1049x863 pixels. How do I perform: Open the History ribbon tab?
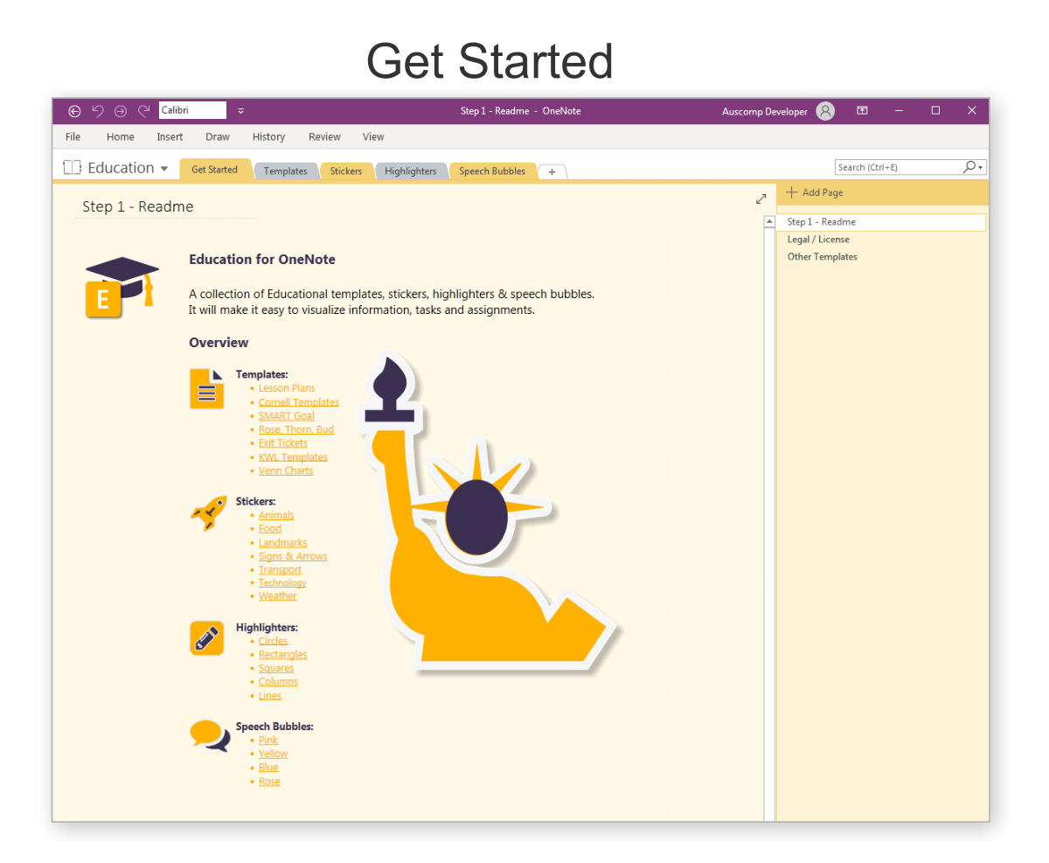pos(268,136)
